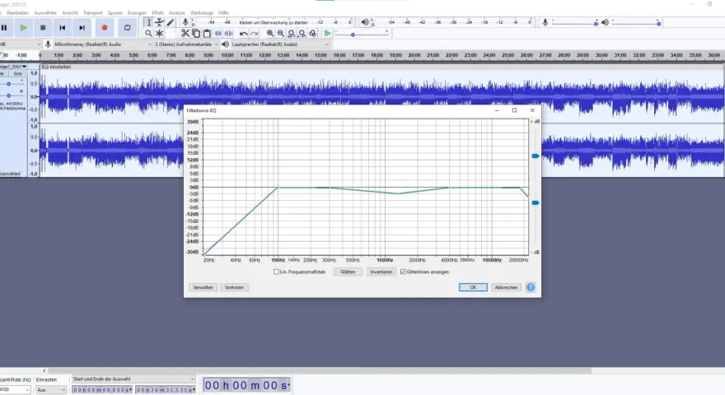Click the playback meter speaker icon
The height and width of the screenshot is (395, 725).
pos(365,22)
